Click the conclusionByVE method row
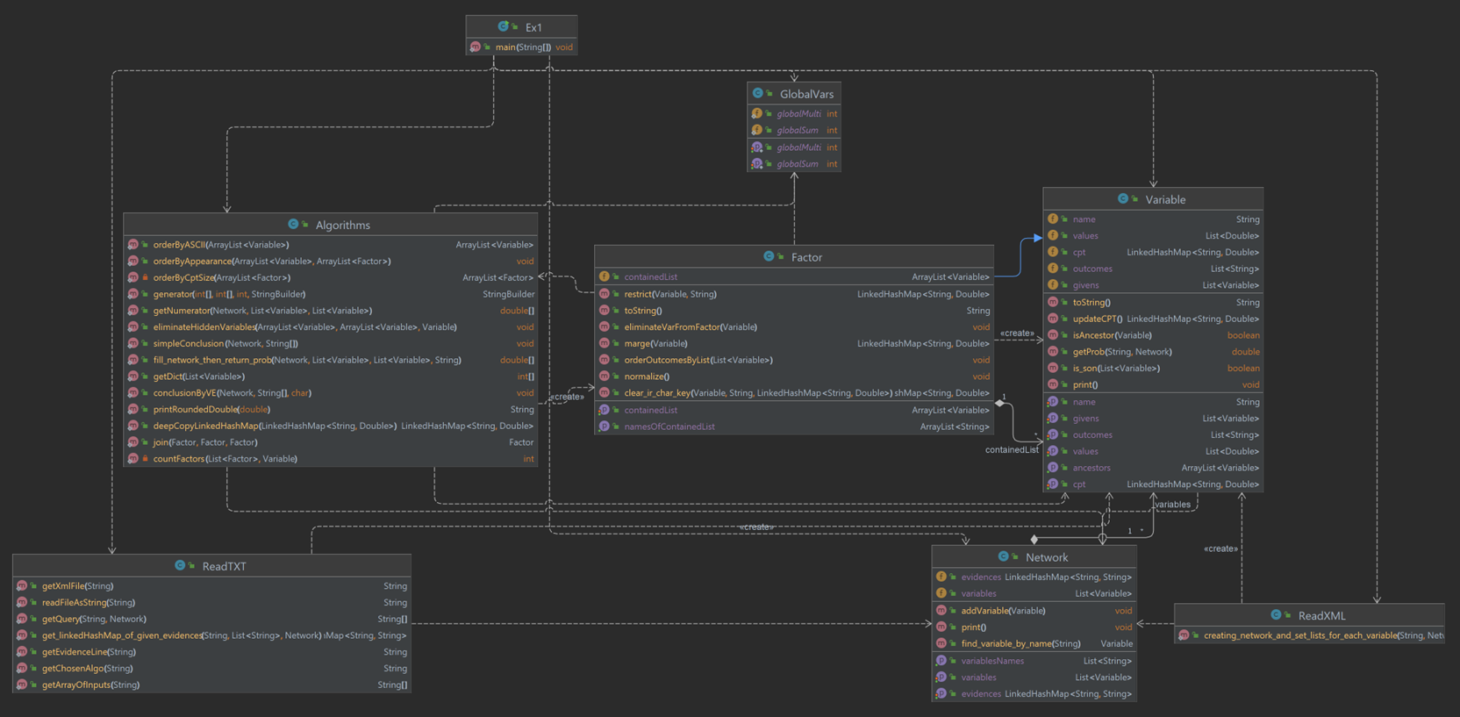1460x717 pixels. (331, 393)
